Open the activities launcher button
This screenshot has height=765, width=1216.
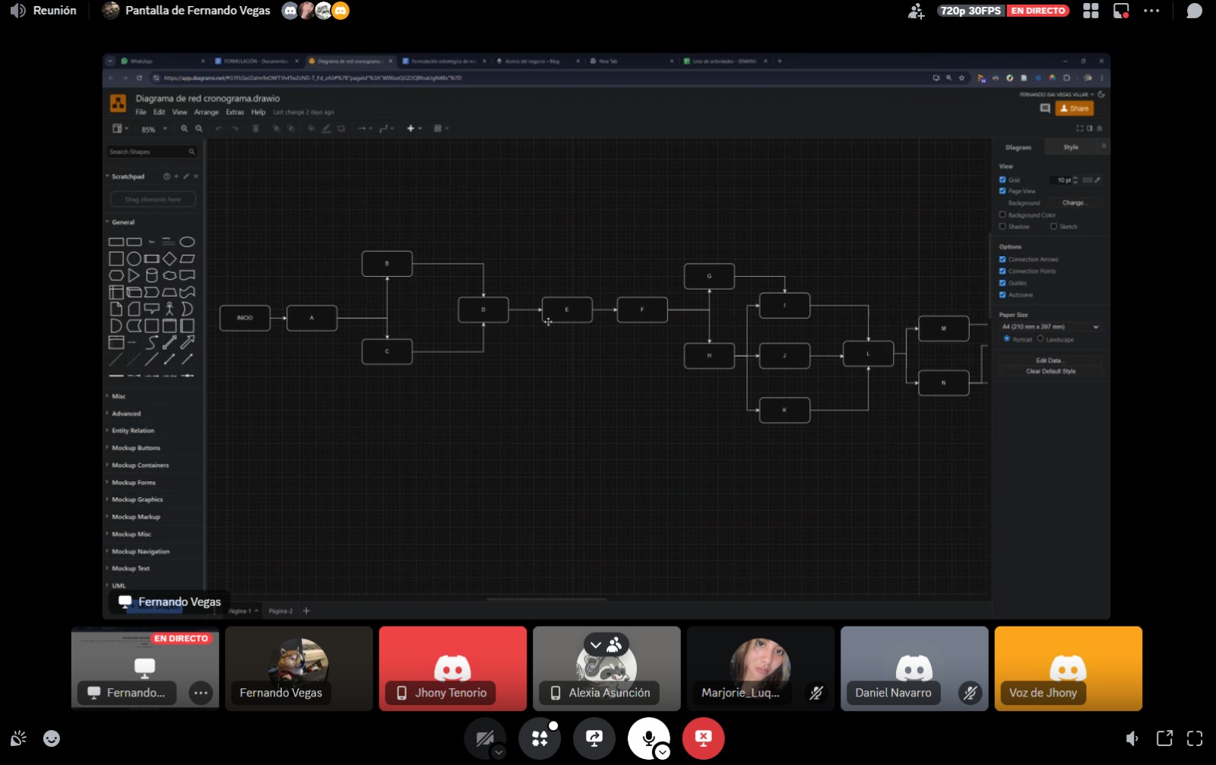click(540, 738)
